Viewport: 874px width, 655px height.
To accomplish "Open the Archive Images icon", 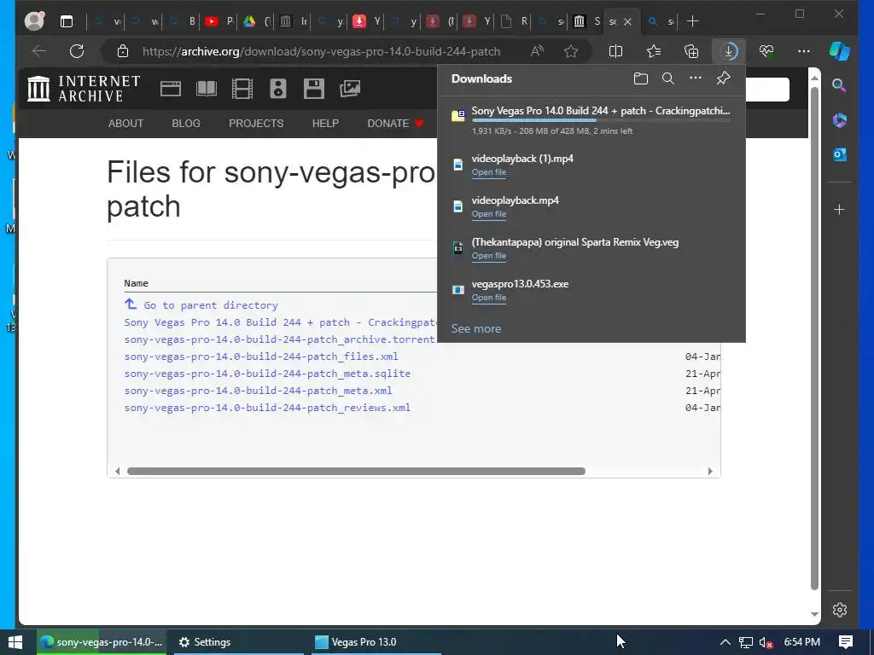I will [350, 89].
